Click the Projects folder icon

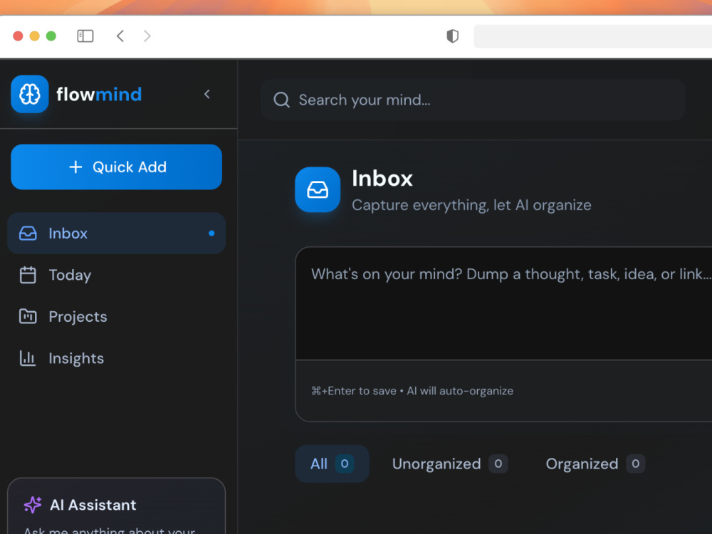[28, 316]
